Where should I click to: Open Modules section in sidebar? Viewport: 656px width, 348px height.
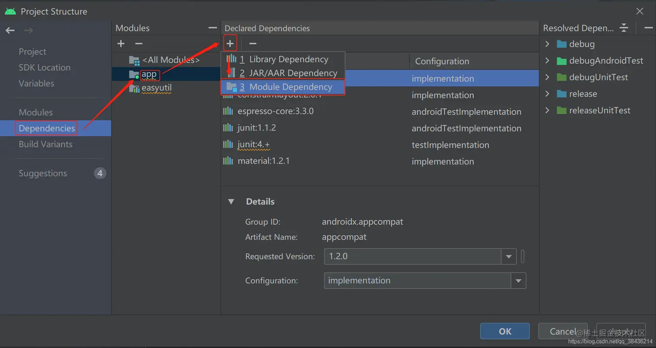[x=36, y=112]
